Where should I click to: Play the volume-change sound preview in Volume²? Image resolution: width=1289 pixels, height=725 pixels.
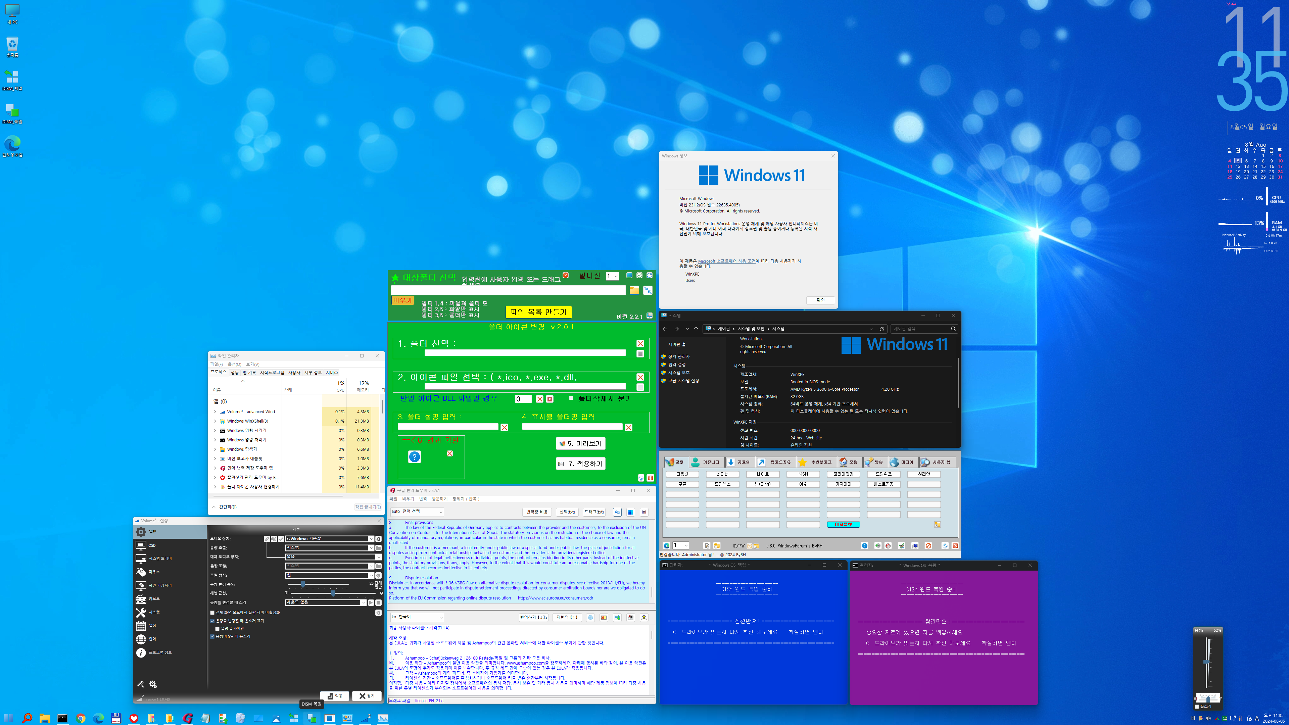371,602
